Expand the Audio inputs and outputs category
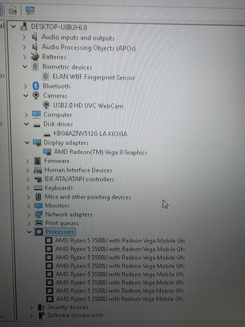This screenshot has width=245, height=327. click(24, 37)
